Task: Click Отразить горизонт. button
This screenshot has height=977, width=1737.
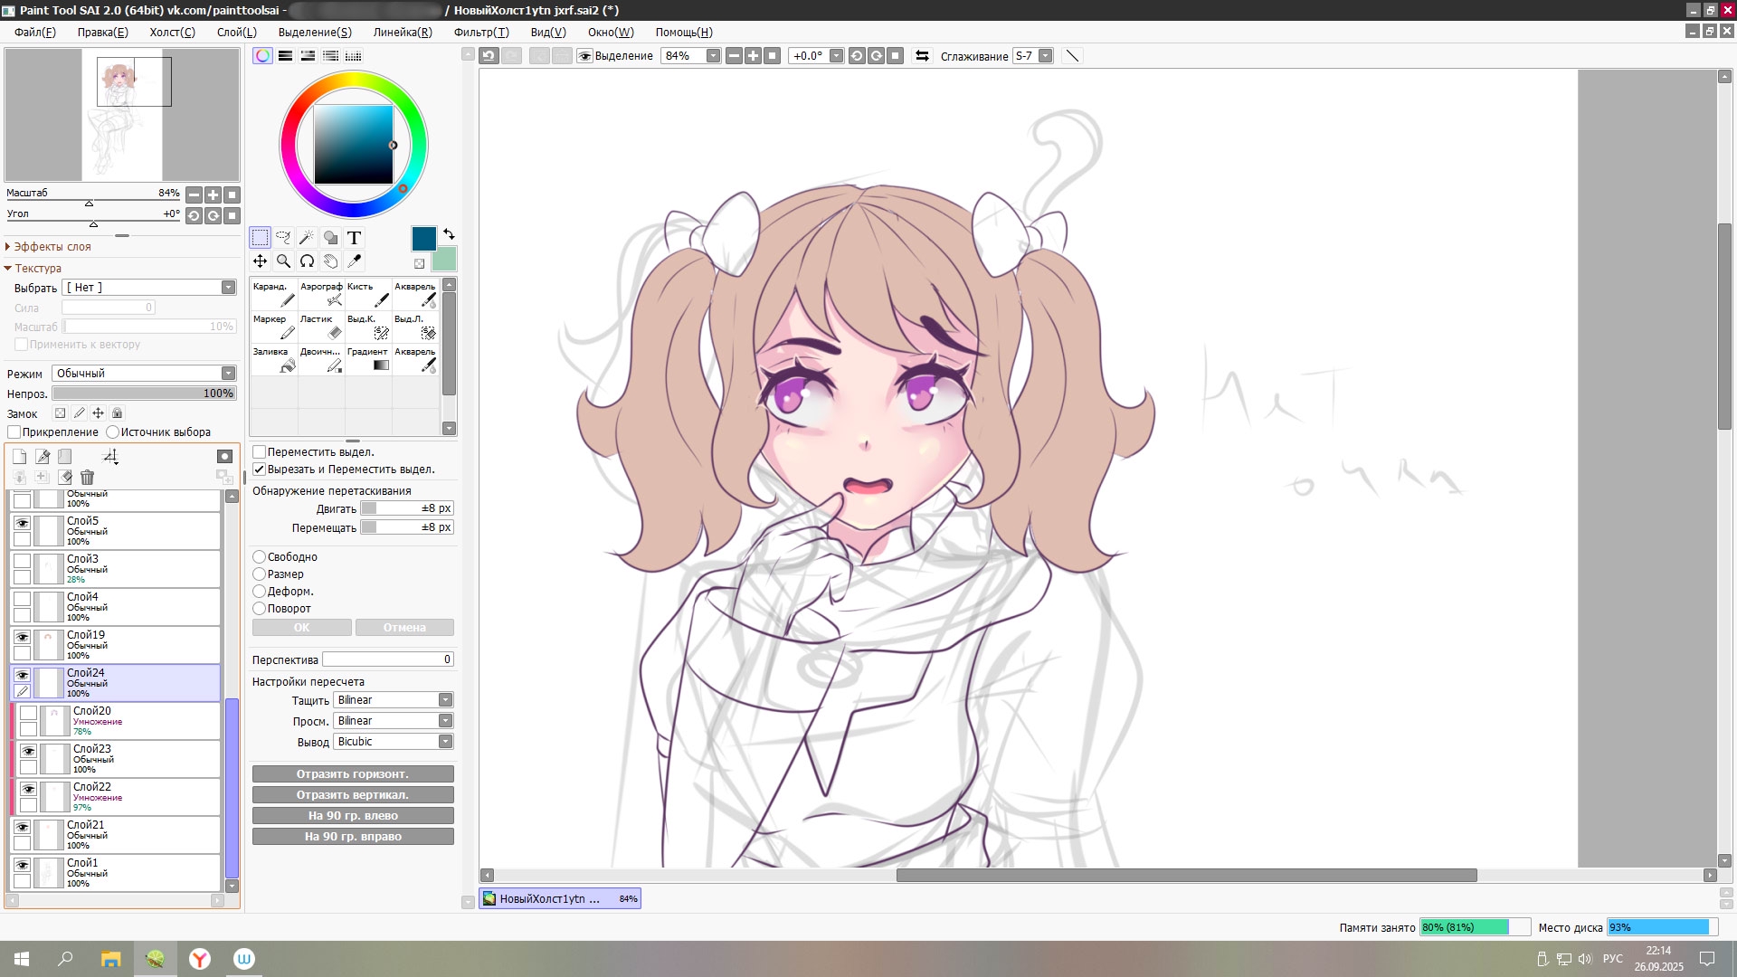Action: click(353, 774)
